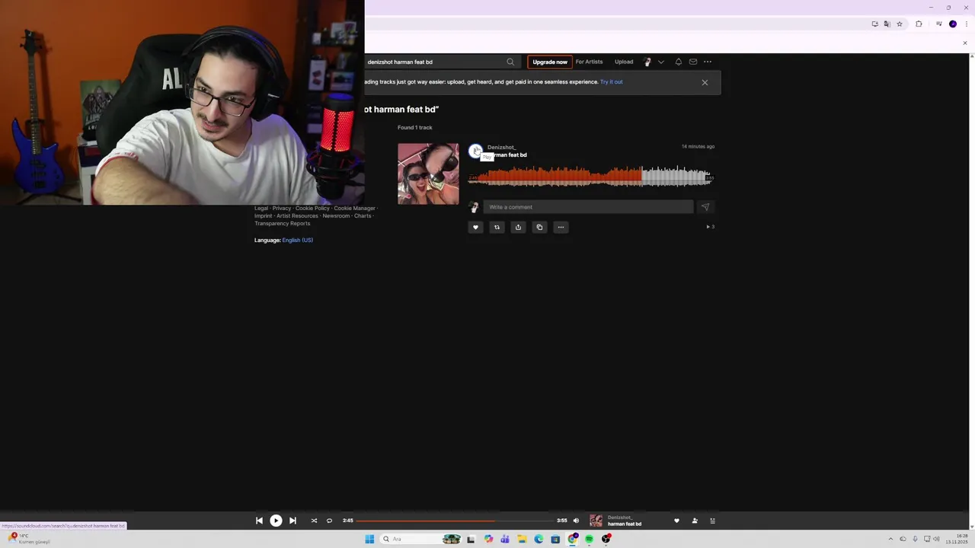Open Copilot from the taskbar

point(488,539)
